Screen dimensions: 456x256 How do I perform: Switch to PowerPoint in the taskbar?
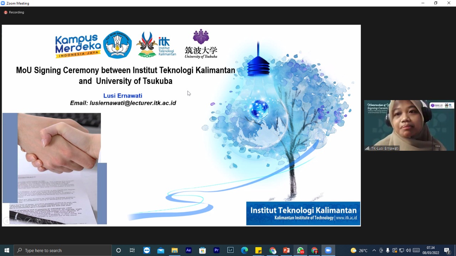pos(286,250)
